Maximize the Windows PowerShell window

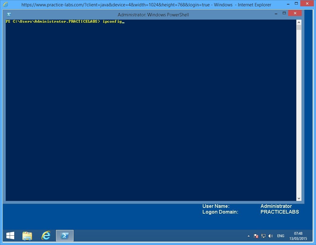[284, 14]
